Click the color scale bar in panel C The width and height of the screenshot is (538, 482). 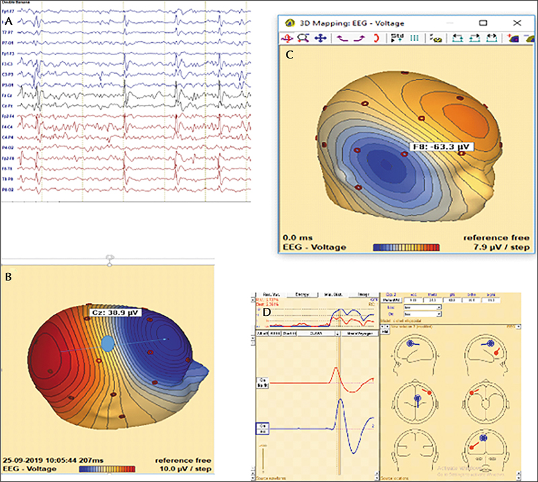(406, 247)
